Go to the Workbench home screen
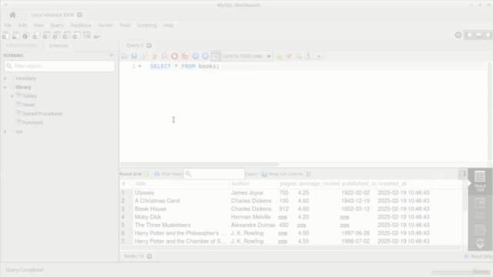The height and width of the screenshot is (277, 493). pyautogui.click(x=12, y=15)
